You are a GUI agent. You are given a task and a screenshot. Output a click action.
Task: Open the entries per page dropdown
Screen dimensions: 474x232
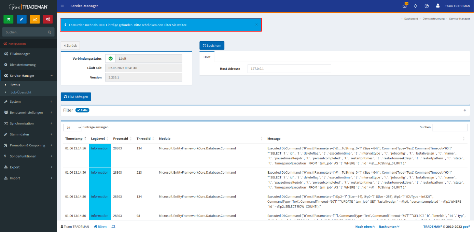pos(72,127)
